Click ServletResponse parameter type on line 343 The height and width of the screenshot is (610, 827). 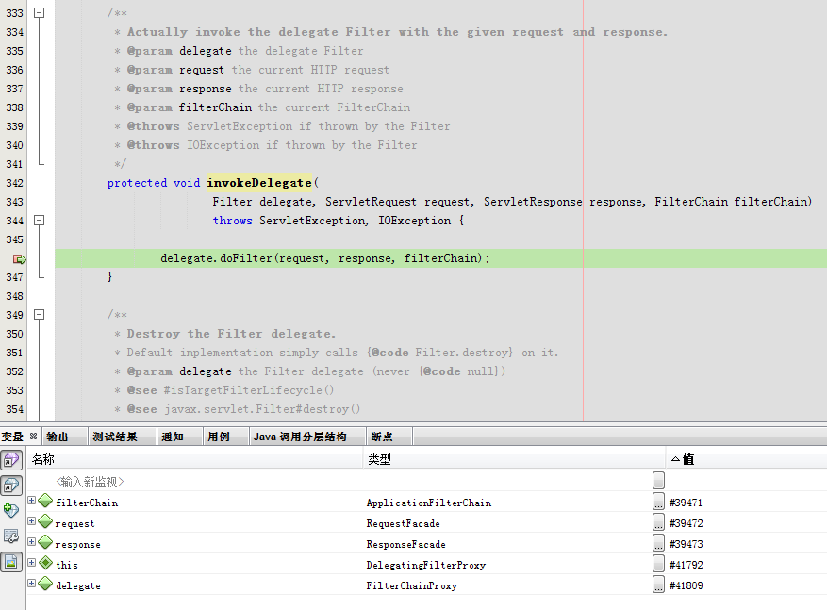(x=533, y=202)
